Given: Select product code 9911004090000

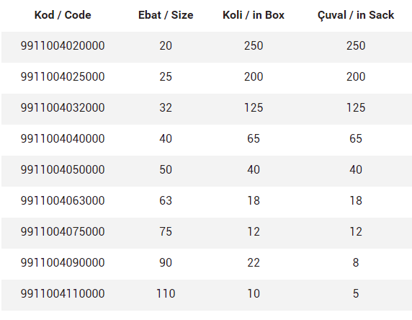Looking at the screenshot, I should click(x=63, y=262).
